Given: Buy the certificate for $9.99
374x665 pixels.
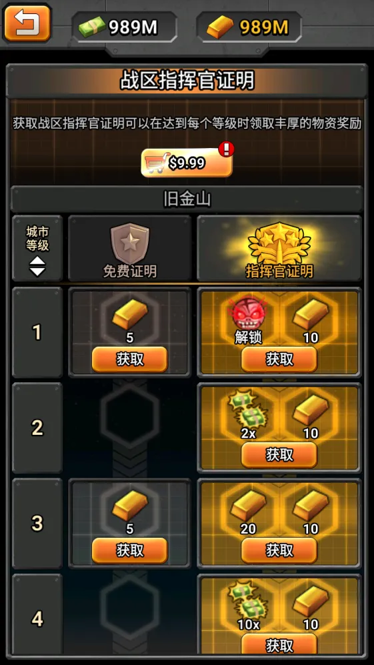Looking at the screenshot, I should point(187,163).
